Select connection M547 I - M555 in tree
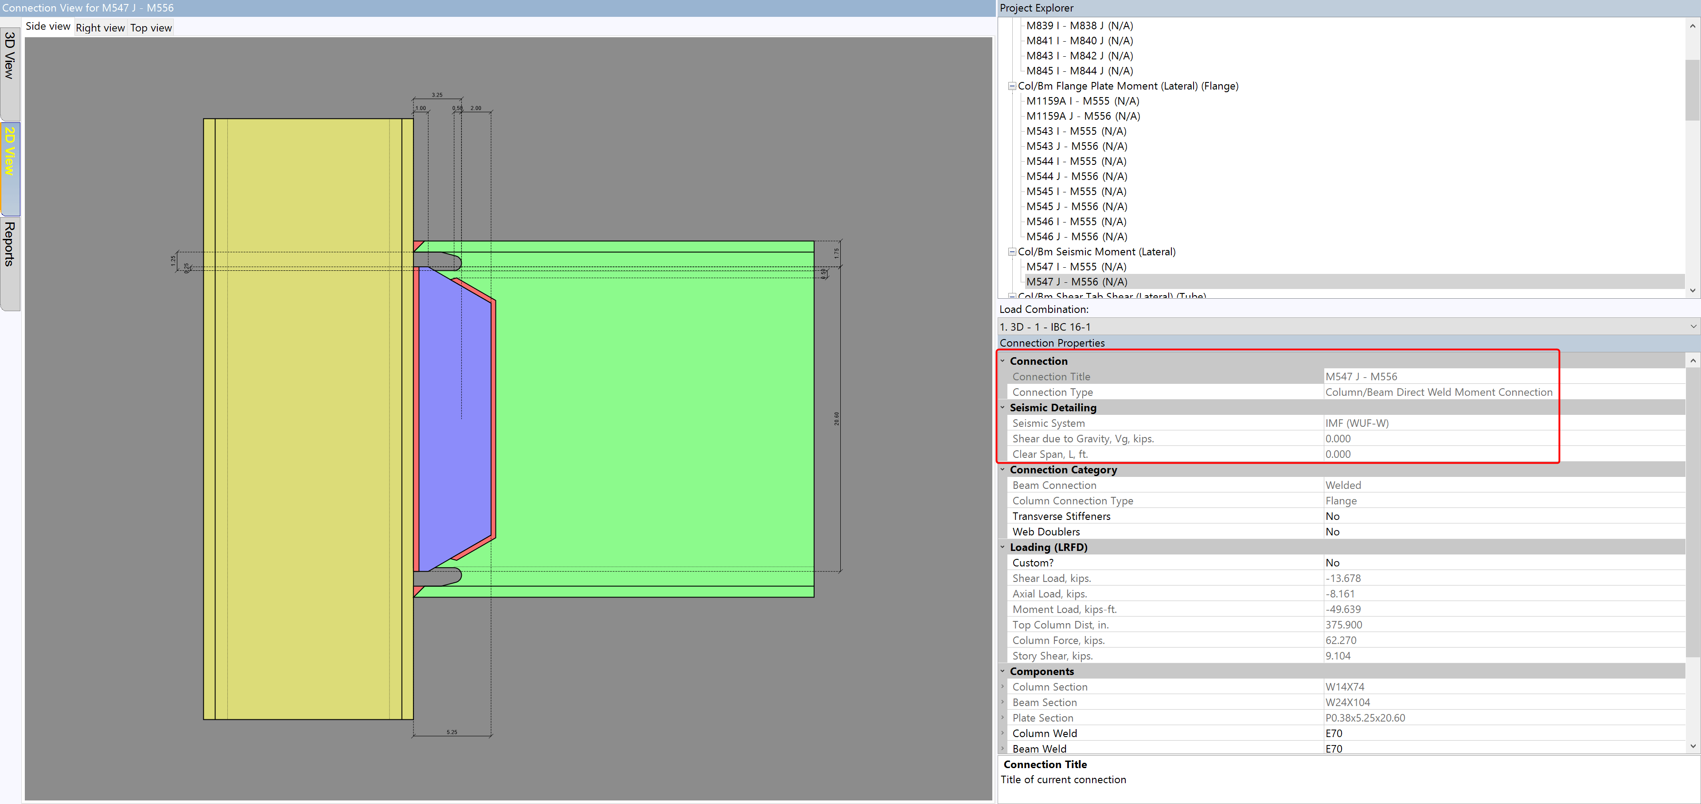The width and height of the screenshot is (1701, 804). click(1076, 267)
